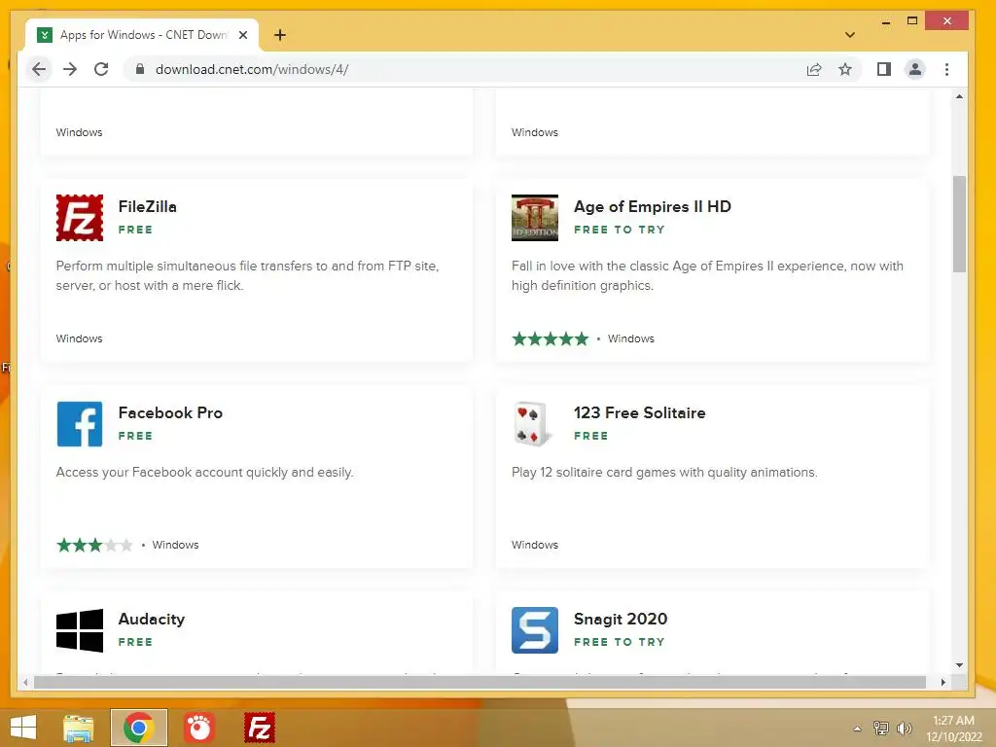This screenshot has width=996, height=747.
Task: Click the vertical scrollbar thumb
Action: (x=959, y=225)
